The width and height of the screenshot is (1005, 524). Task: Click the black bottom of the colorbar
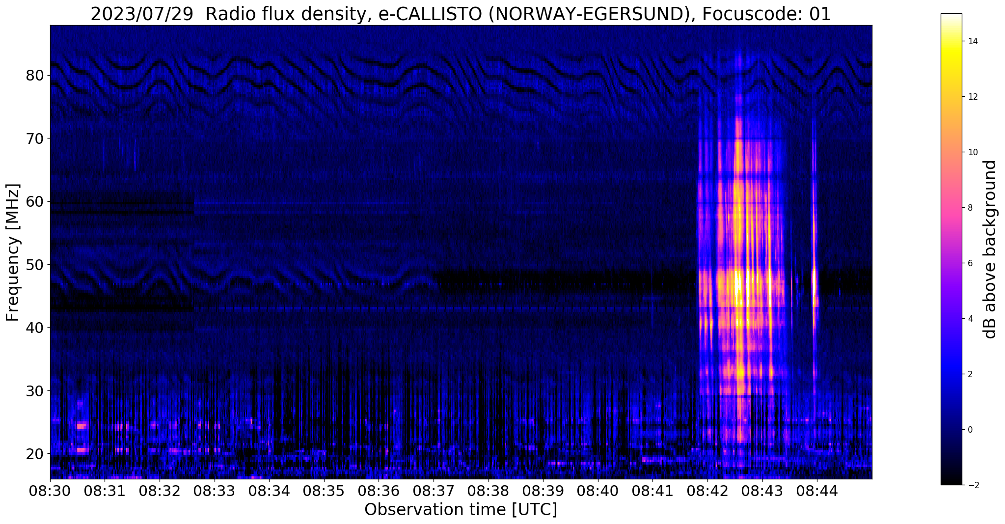coord(951,479)
